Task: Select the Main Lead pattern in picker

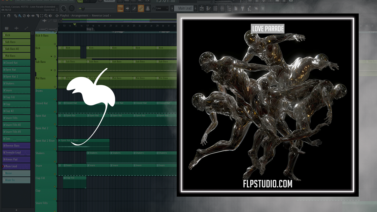Action: (16, 166)
